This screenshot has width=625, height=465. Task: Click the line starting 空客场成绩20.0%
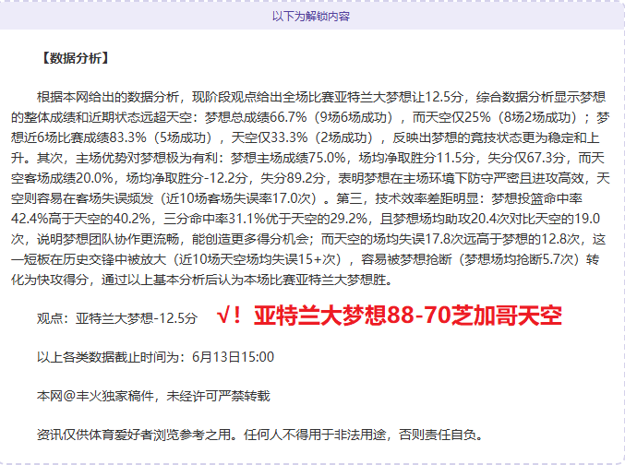310,178
